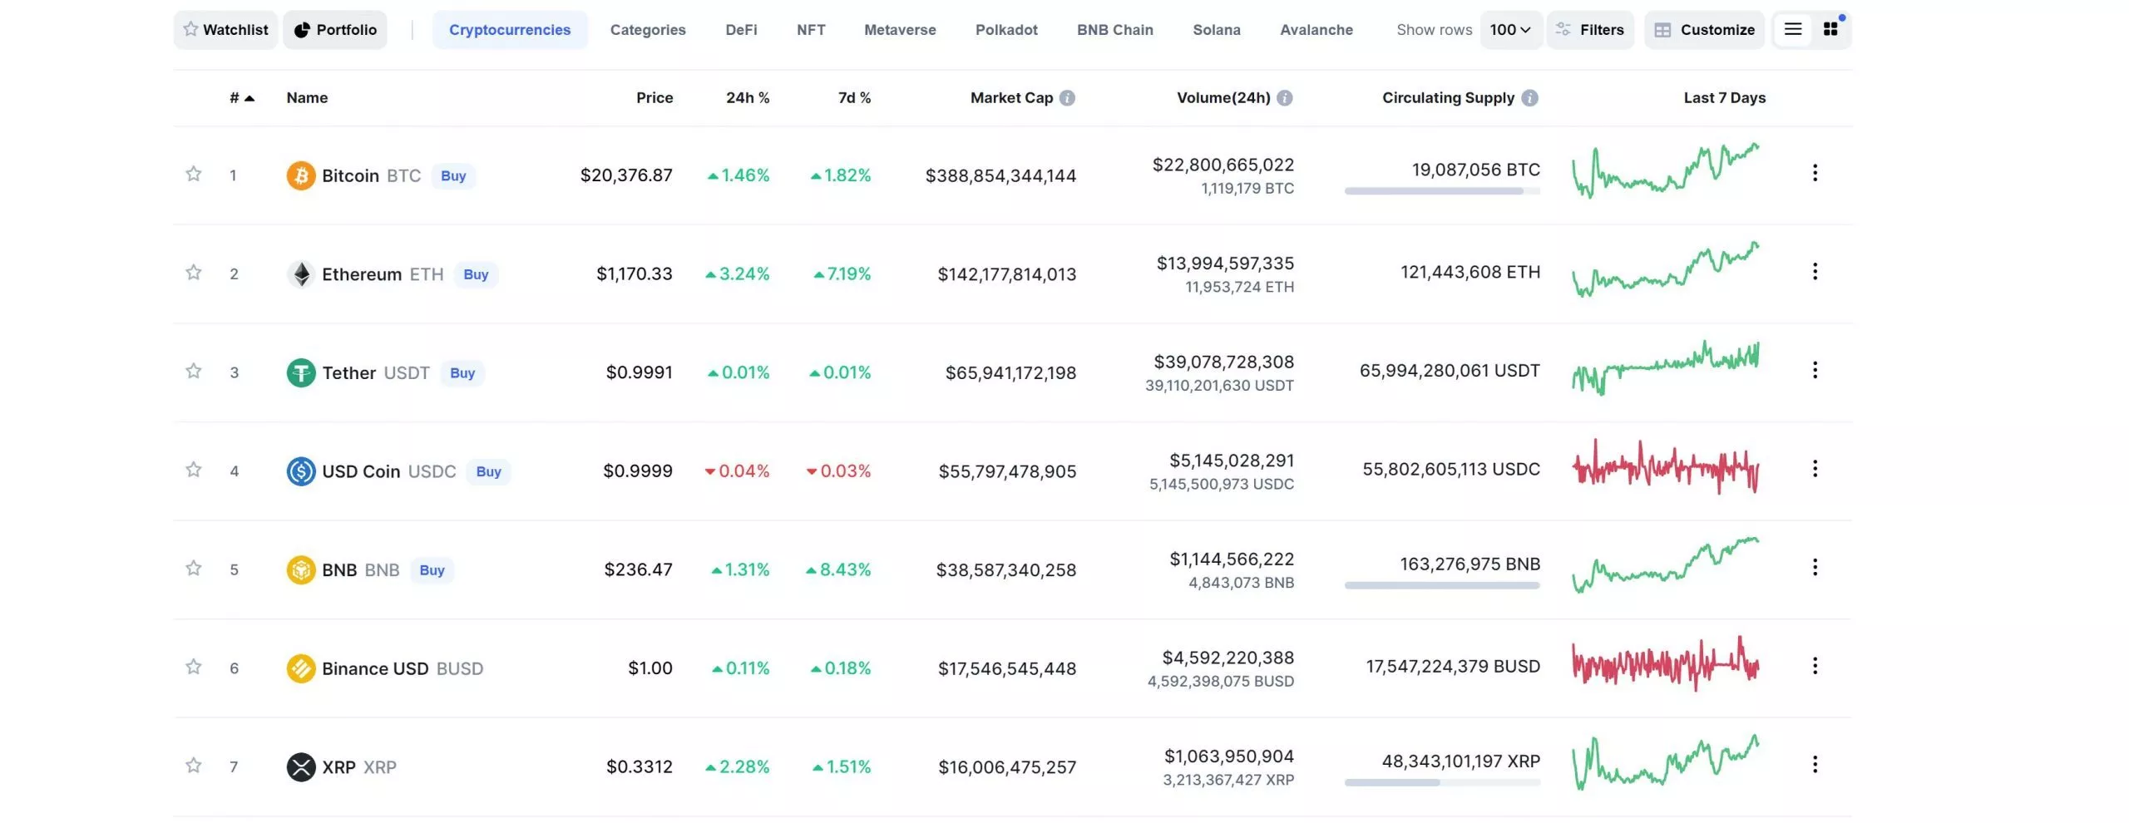Click XRP circulating supply progress bar
The image size is (2129, 823).
(x=1442, y=782)
